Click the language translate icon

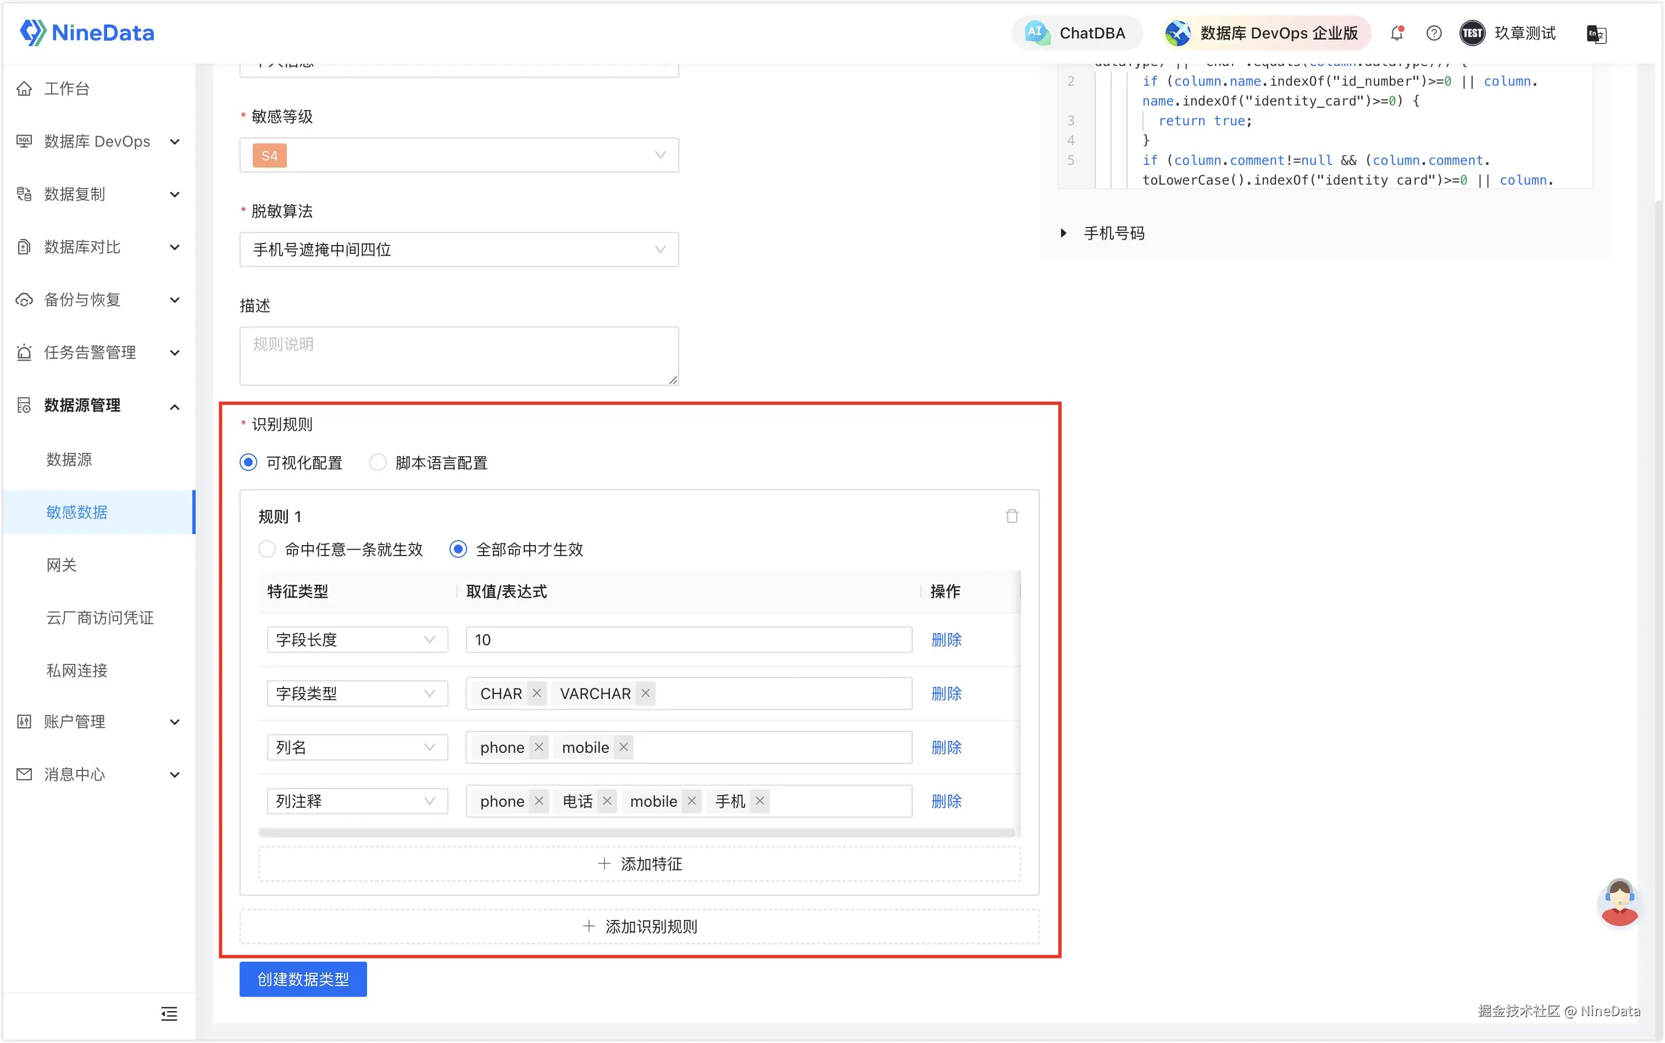[x=1596, y=33]
